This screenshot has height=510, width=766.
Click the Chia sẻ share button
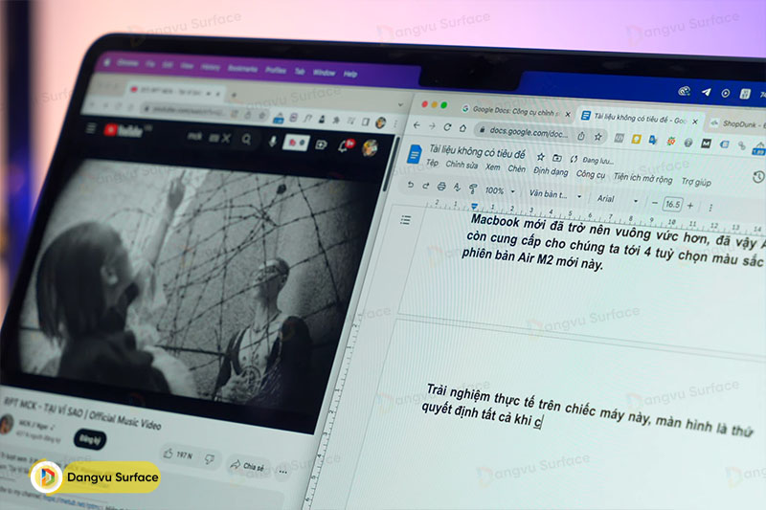[x=248, y=466]
